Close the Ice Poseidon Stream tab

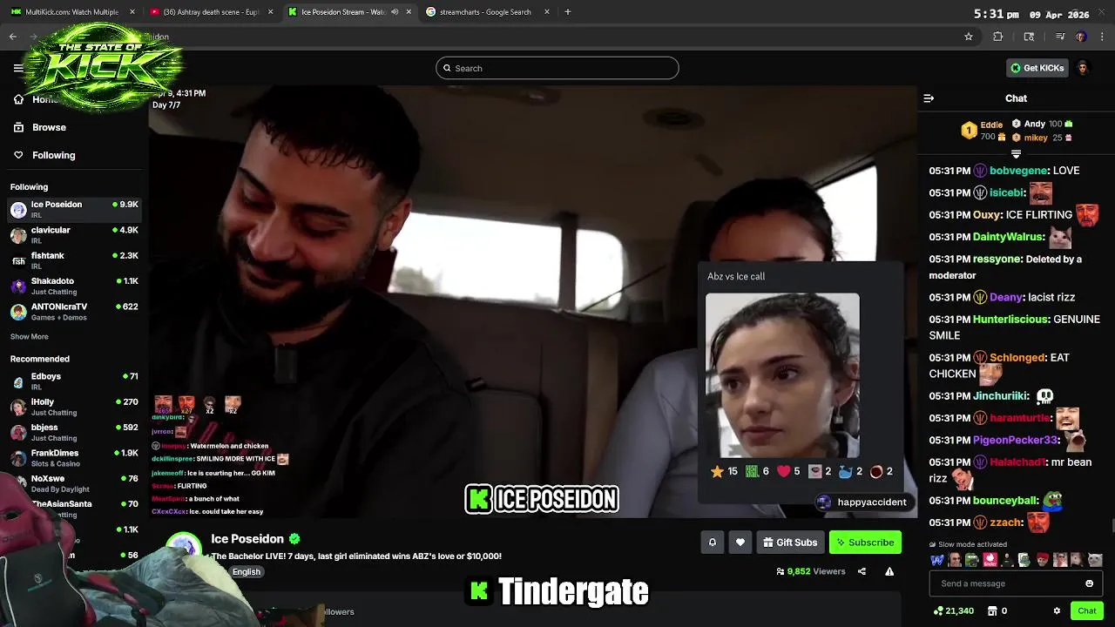pos(409,12)
